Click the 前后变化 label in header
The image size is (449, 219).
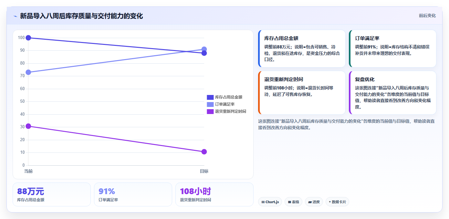[x=427, y=16]
